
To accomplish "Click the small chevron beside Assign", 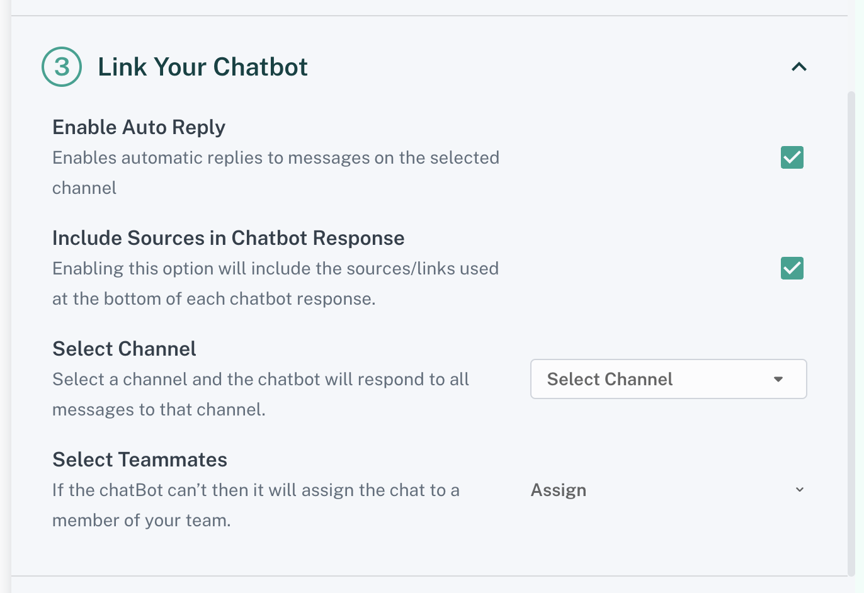I will [799, 490].
